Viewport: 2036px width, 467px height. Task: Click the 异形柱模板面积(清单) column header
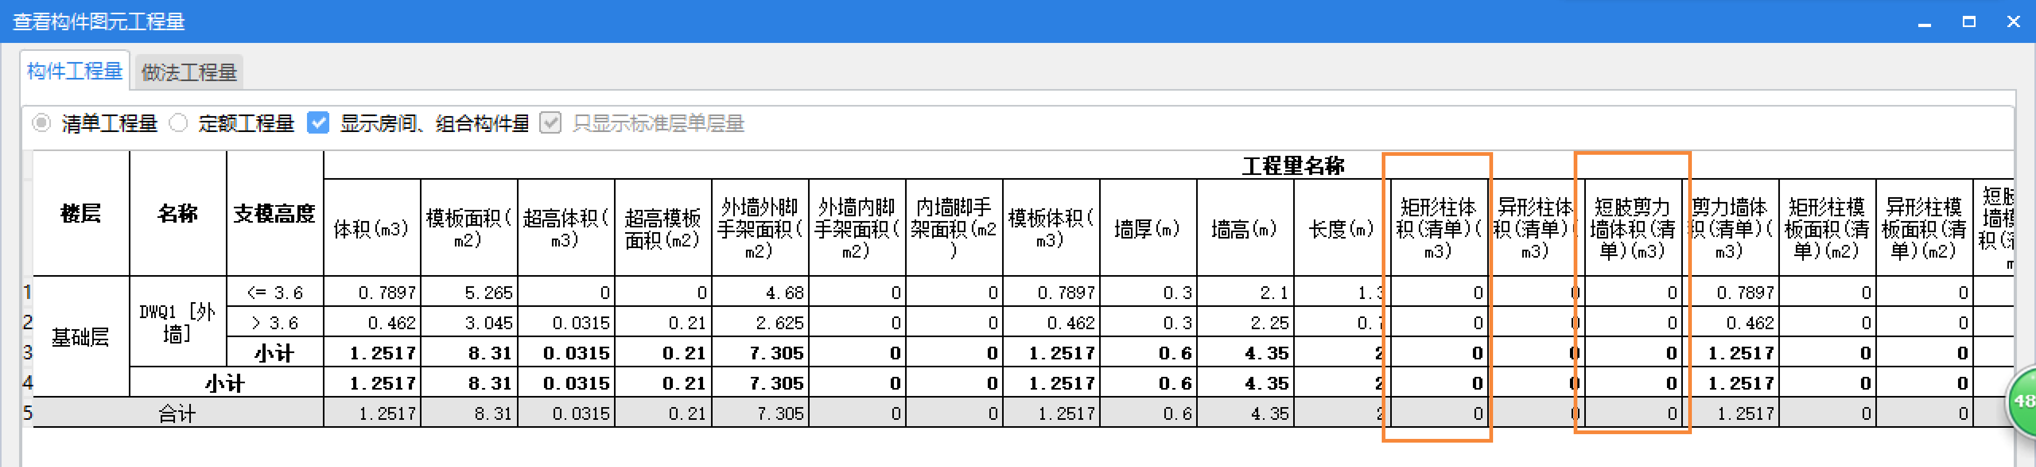pos(1924,228)
